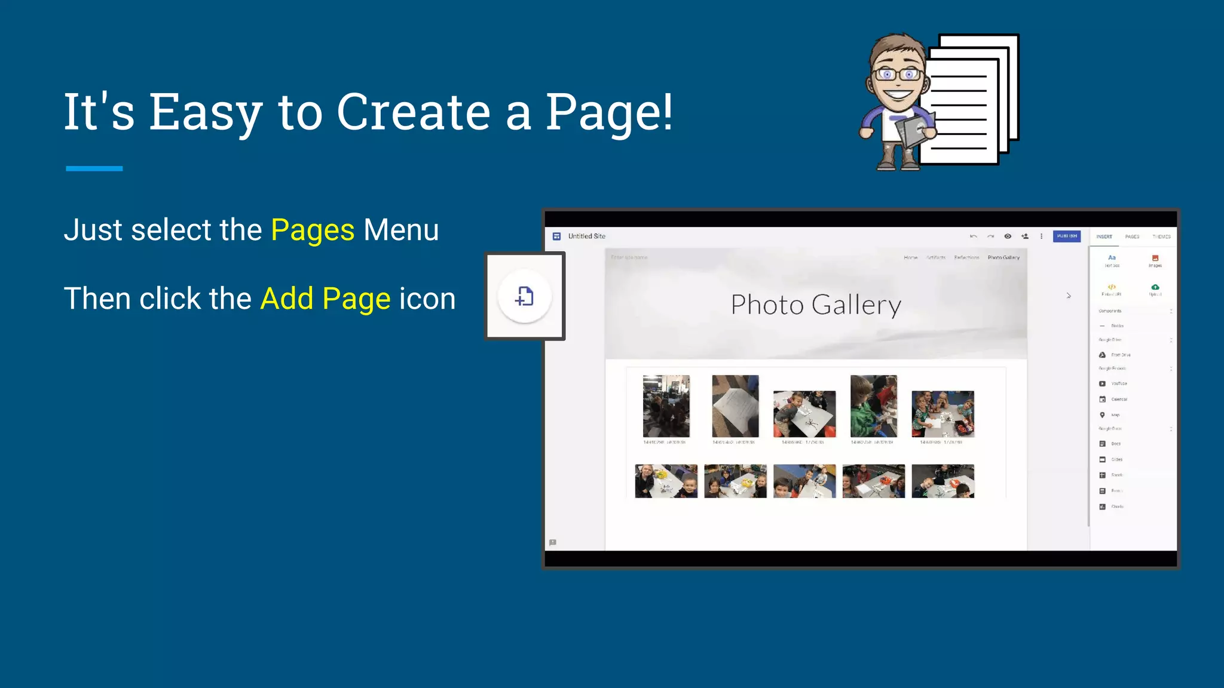Embed a Map
Image resolution: width=1224 pixels, height=688 pixels.
click(x=1109, y=414)
